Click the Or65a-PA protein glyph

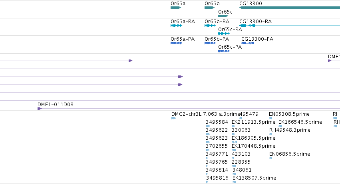pyautogui.click(x=176, y=43)
